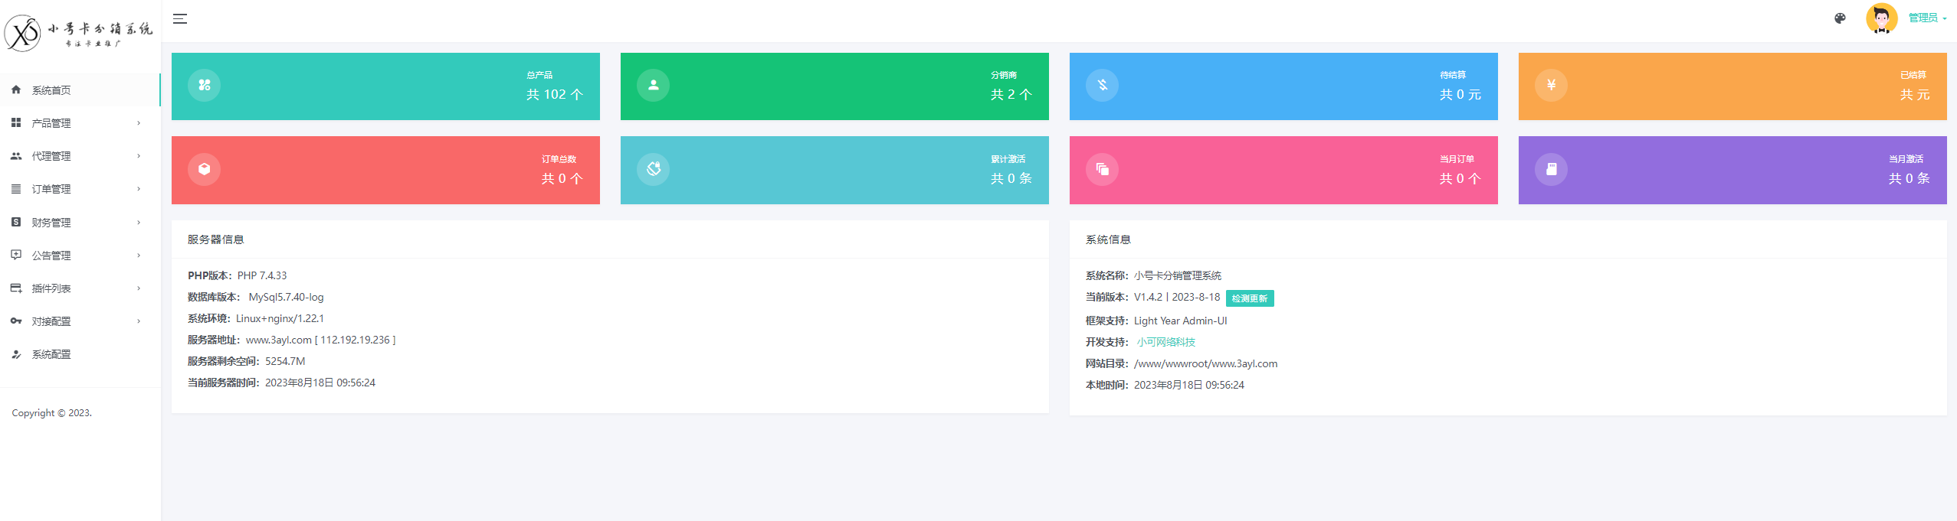Click the 当月激活 共 0 条 value
Viewport: 1957px width, 521px height.
point(1909,179)
